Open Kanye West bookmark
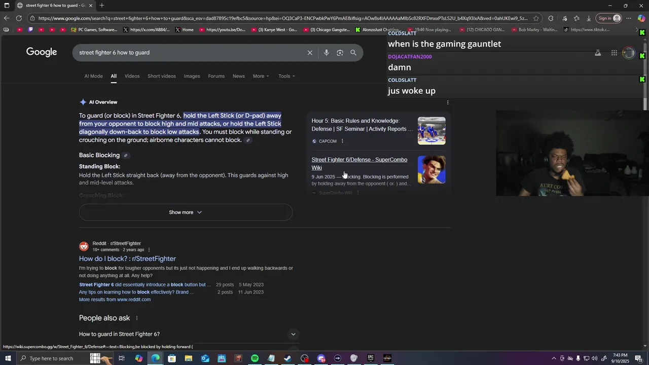The width and height of the screenshot is (649, 365). 274,30
